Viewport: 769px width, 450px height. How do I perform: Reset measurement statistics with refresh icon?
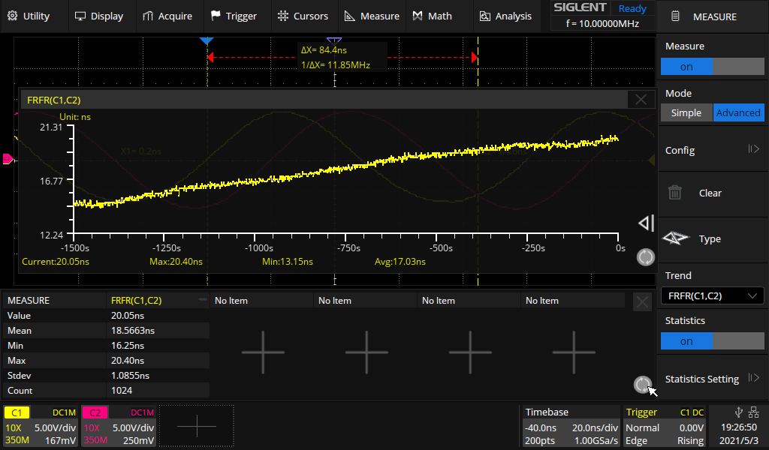coord(643,385)
